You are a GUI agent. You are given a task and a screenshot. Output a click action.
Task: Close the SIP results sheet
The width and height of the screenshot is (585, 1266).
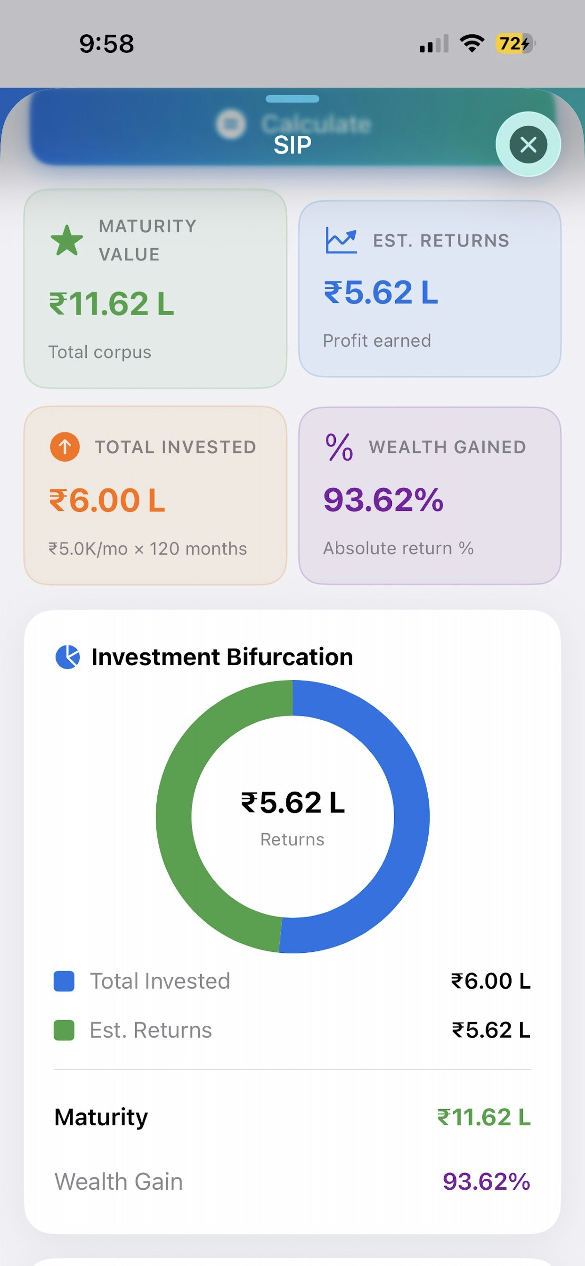pos(528,145)
